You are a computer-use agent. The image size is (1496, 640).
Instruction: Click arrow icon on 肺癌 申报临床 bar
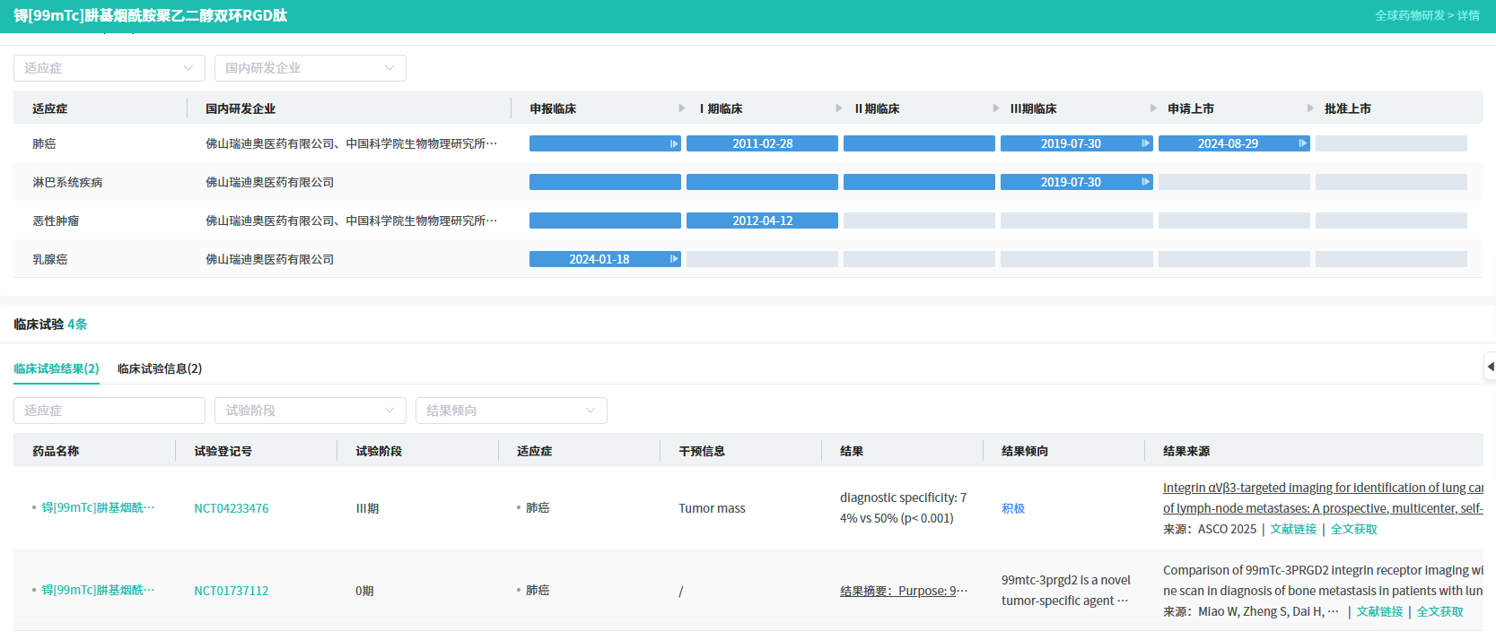pos(673,143)
